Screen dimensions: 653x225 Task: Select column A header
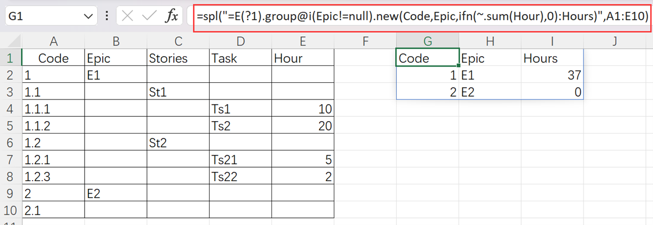click(x=53, y=41)
